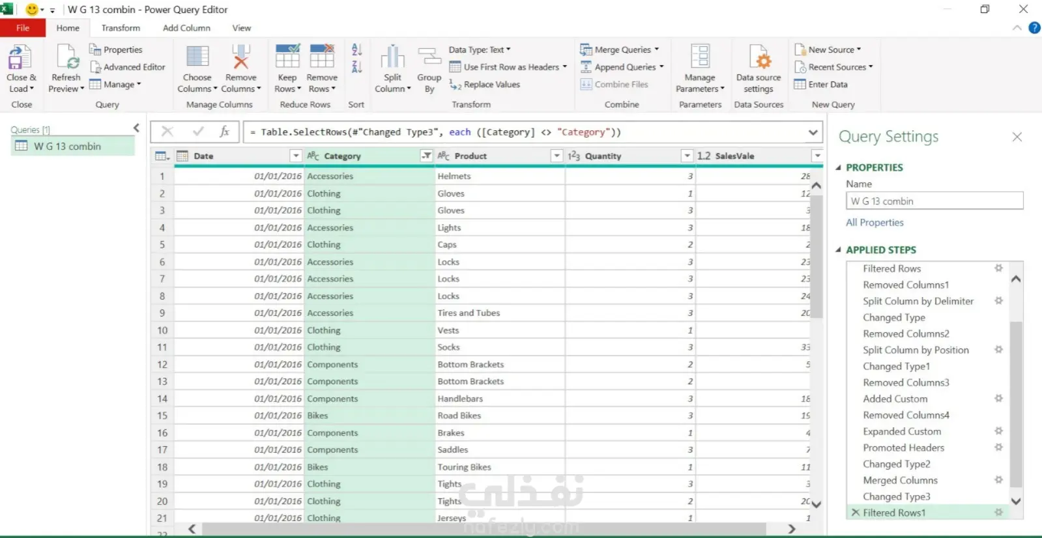Viewport: 1042px width, 538px height.
Task: Select the Expanded Custom step
Action: tap(902, 431)
